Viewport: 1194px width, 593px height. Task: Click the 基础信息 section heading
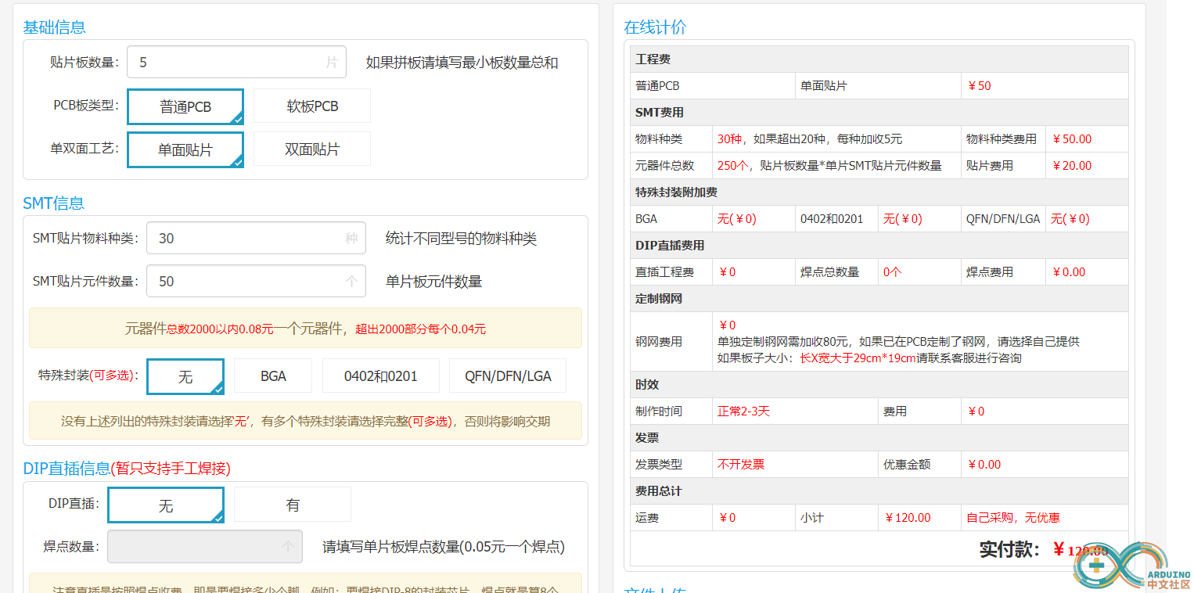pyautogui.click(x=55, y=27)
